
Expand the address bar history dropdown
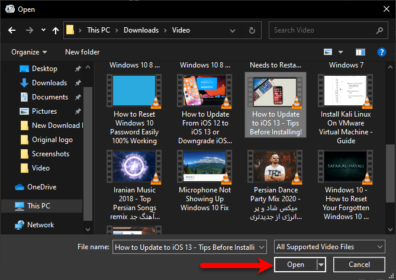pos(233,31)
